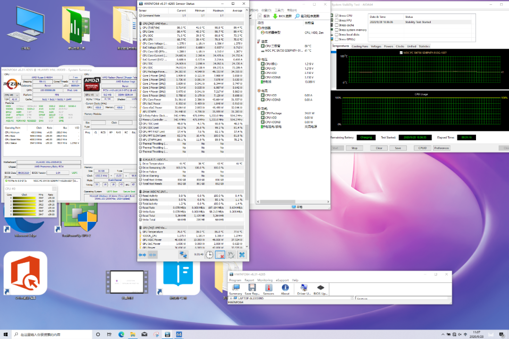Close sensor window using blue X icon
This screenshot has height=339, width=509.
pos(242,254)
